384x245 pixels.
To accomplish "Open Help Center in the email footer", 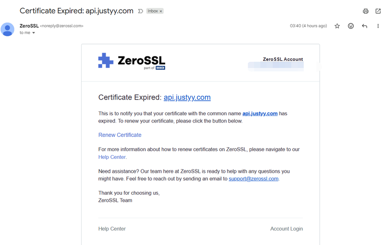I will click(112, 229).
